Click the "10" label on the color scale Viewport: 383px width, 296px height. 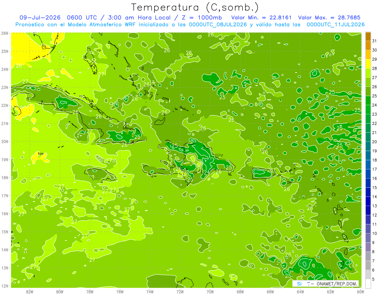[374, 233]
